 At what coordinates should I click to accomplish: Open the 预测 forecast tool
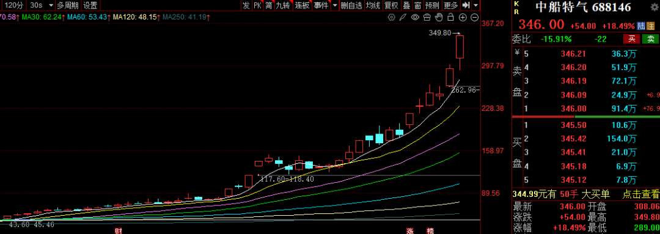pos(432,5)
